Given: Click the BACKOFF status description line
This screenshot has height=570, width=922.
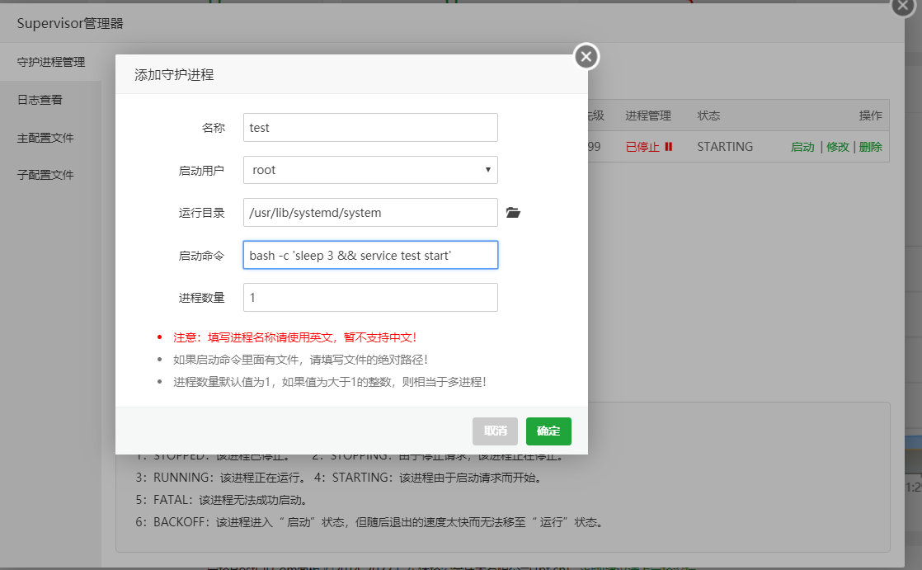Looking at the screenshot, I should [x=369, y=522].
